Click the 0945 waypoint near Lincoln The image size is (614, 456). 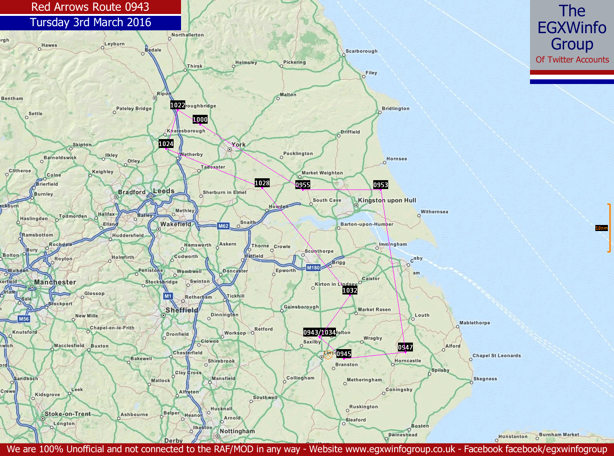click(344, 354)
